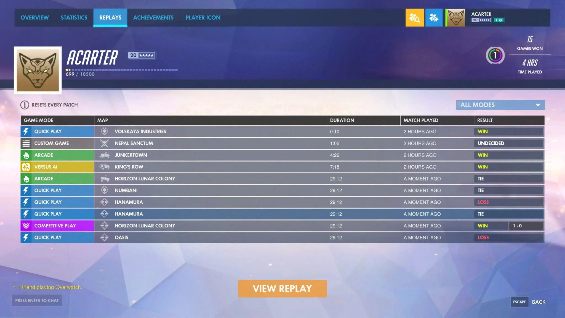
Task: Expand the All Modes dropdown filter
Action: tap(500, 104)
